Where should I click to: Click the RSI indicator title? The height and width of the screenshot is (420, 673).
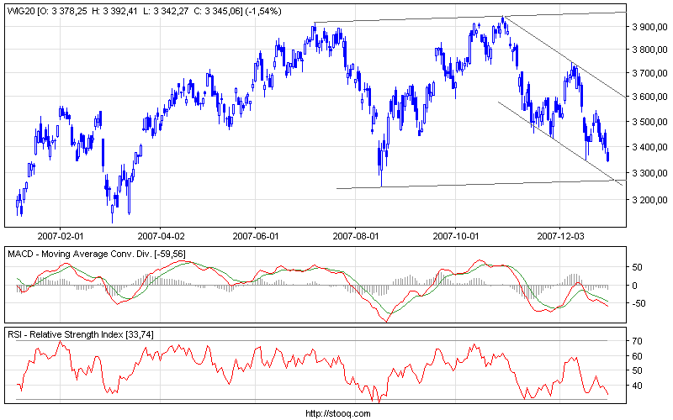point(80,334)
